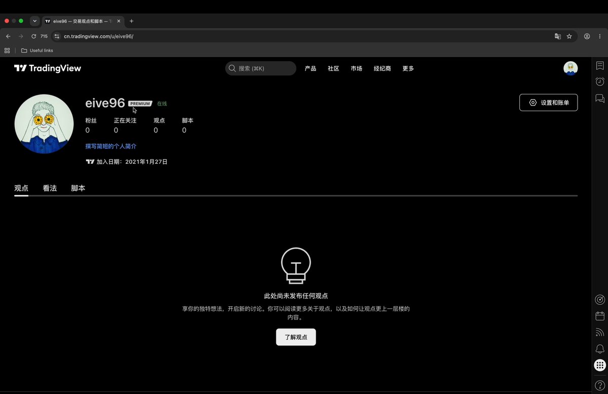The height and width of the screenshot is (394, 608).
Task: Click the 设置和账单 button
Action: [548, 102]
